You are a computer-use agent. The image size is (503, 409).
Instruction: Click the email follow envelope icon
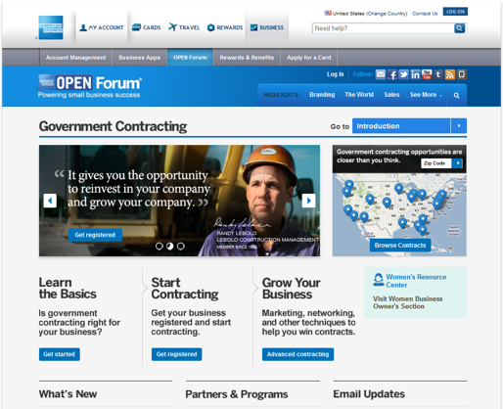tap(381, 74)
